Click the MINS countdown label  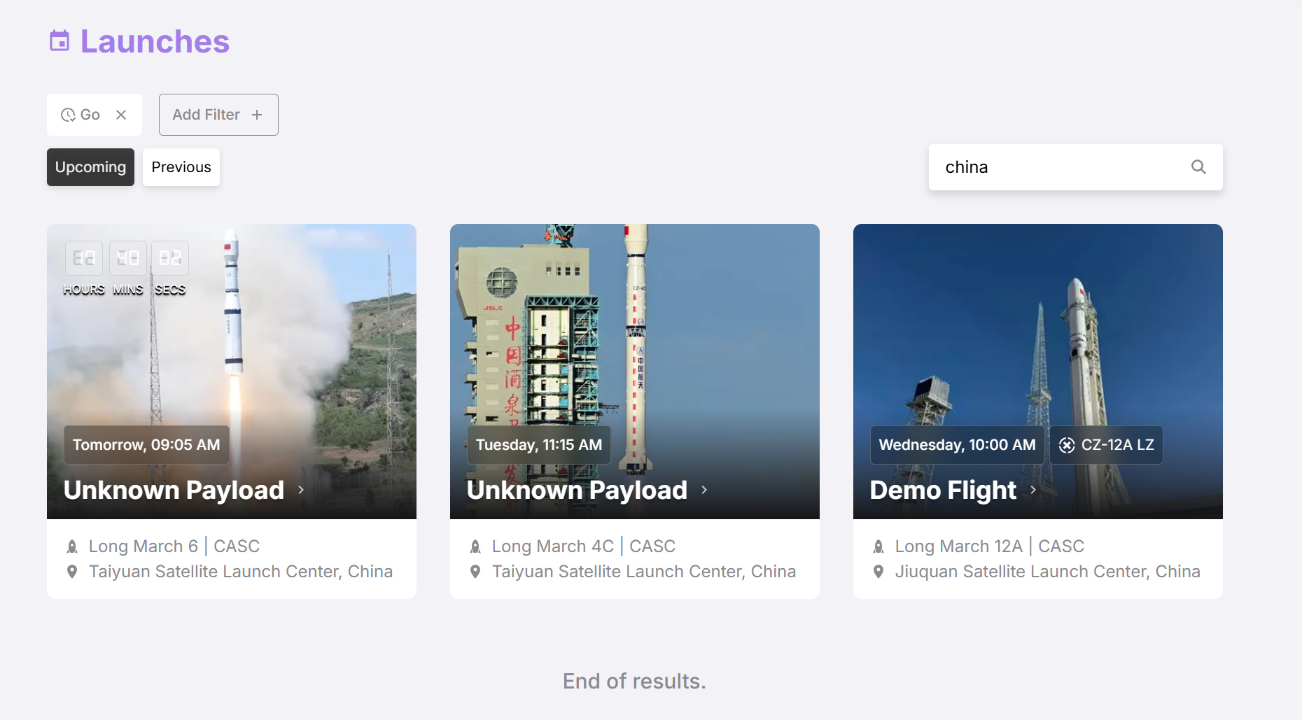coord(128,290)
